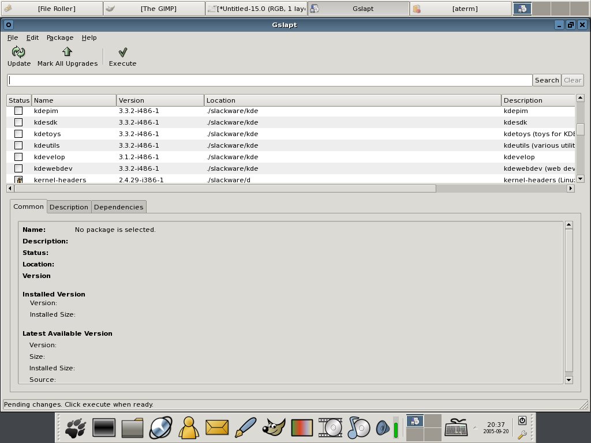This screenshot has height=443, width=591.
Task: Click the package list scroll-down arrow
Action: [x=581, y=179]
